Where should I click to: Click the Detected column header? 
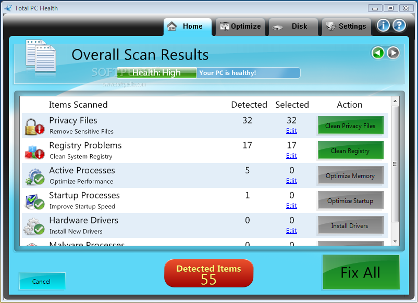pyautogui.click(x=249, y=105)
